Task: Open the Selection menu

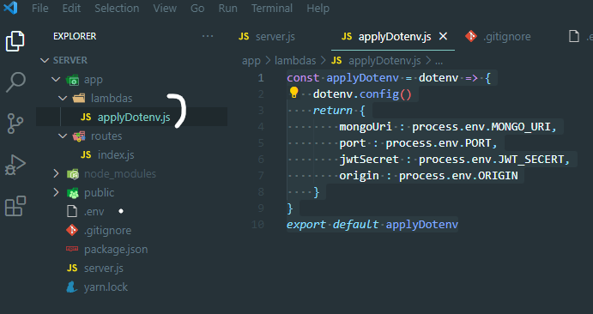Action: point(117,9)
